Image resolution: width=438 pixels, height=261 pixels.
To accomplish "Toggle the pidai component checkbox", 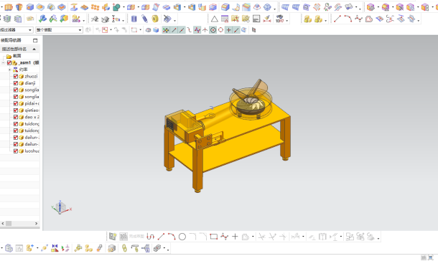I will (16, 103).
